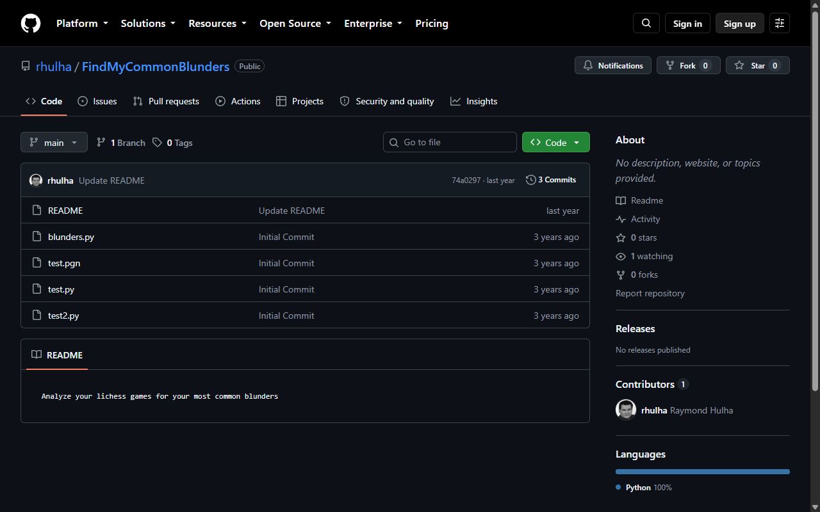Image resolution: width=820 pixels, height=512 pixels.
Task: Open the appearance settings icon button
Action: 780,23
